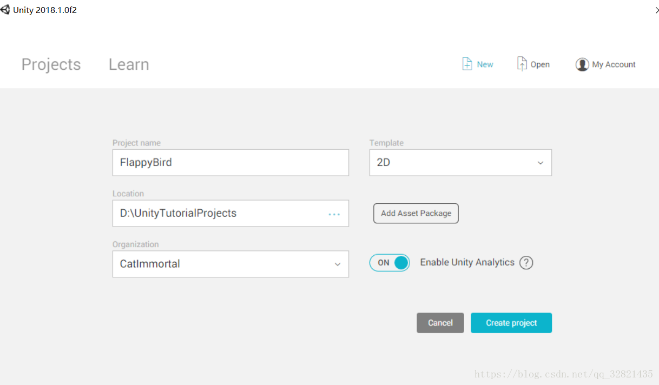
Task: Click the Unity 2018.1.0f2 title text
Action: [45, 10]
